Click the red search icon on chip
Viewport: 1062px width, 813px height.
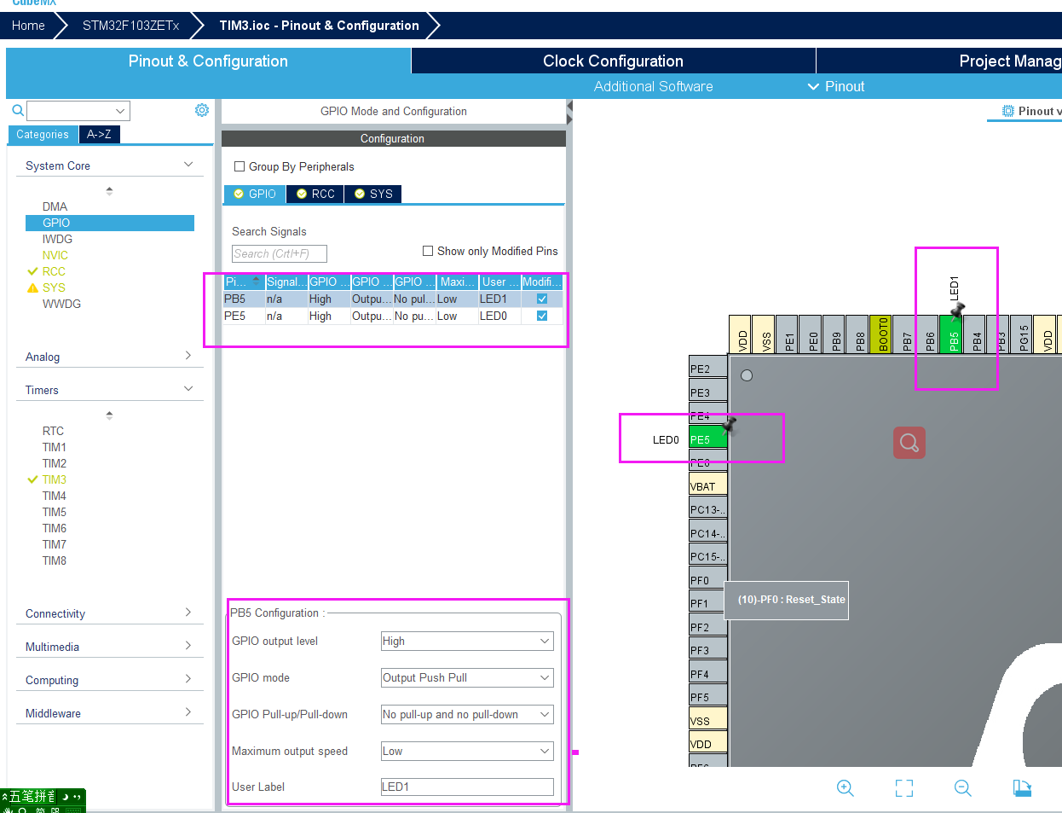[x=909, y=443]
